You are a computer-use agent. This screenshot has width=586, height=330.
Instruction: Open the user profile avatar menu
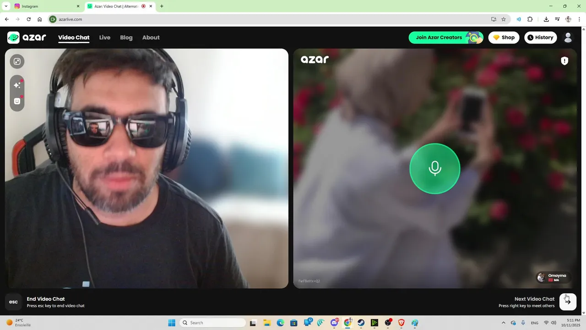[x=568, y=38]
